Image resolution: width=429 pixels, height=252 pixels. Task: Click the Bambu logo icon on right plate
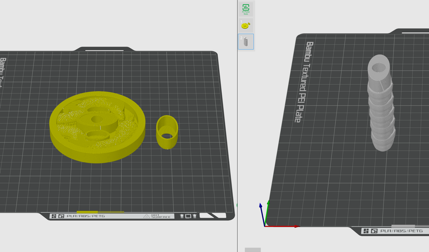pyautogui.click(x=366, y=231)
